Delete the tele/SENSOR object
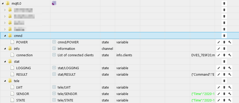This screenshot has width=239, height=103. pos(224,94)
